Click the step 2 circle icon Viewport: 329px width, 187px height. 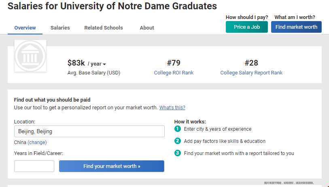[178, 141]
